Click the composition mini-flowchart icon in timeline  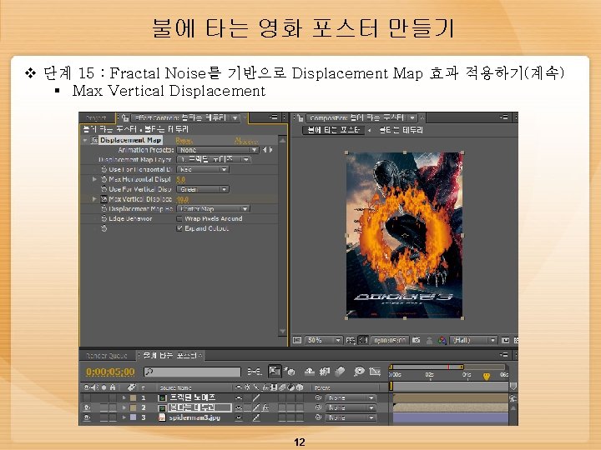(x=254, y=371)
